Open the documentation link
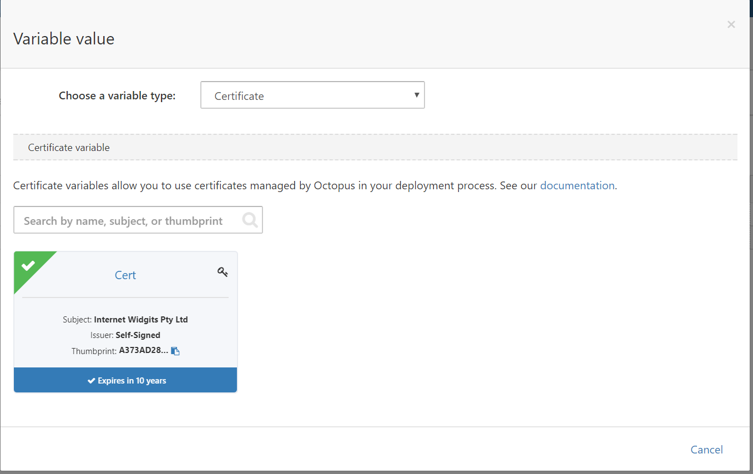 (x=577, y=185)
